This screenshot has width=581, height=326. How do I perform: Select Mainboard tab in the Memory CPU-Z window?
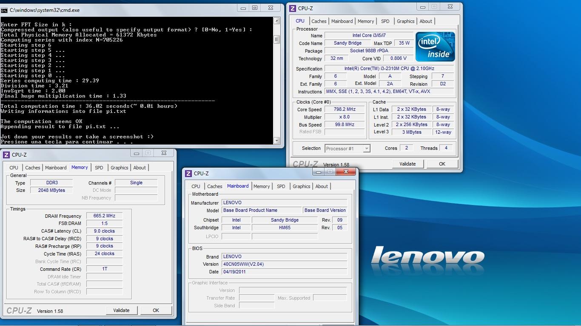click(56, 168)
